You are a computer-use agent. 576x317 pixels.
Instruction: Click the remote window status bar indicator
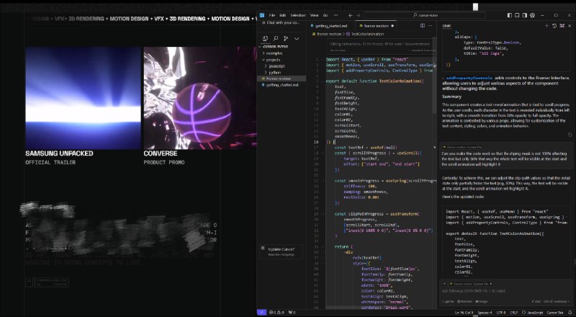[x=261, y=313]
